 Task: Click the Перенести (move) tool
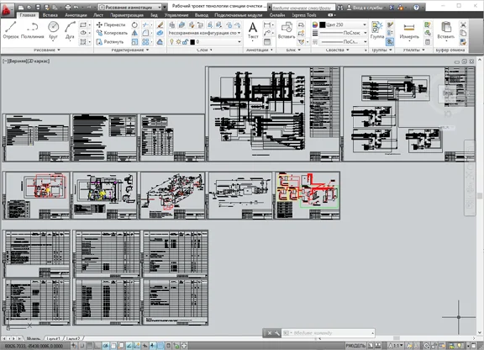[x=111, y=24]
